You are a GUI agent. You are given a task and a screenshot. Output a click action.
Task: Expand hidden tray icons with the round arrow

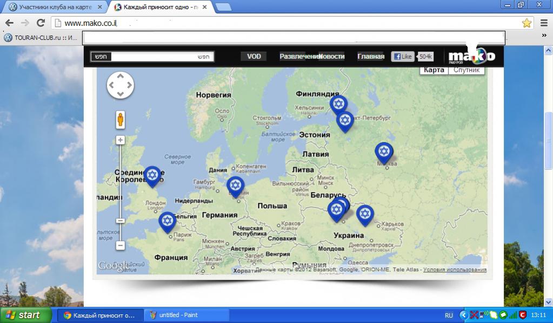coord(464,315)
